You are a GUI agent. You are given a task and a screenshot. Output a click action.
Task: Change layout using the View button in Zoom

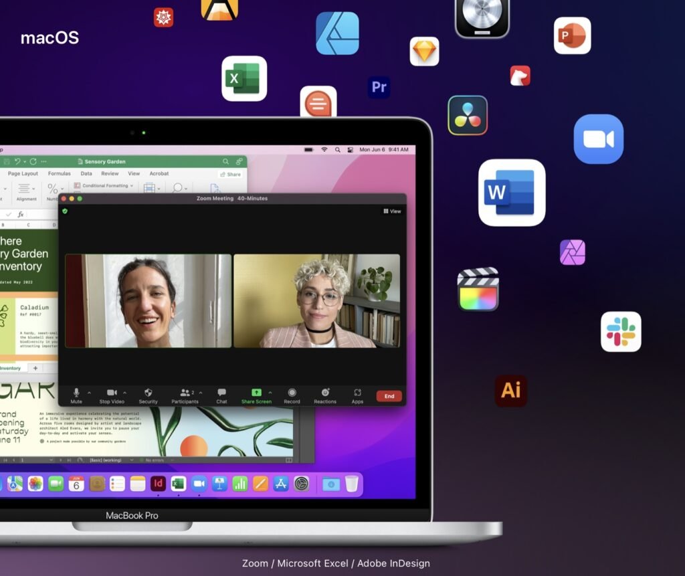coord(392,211)
